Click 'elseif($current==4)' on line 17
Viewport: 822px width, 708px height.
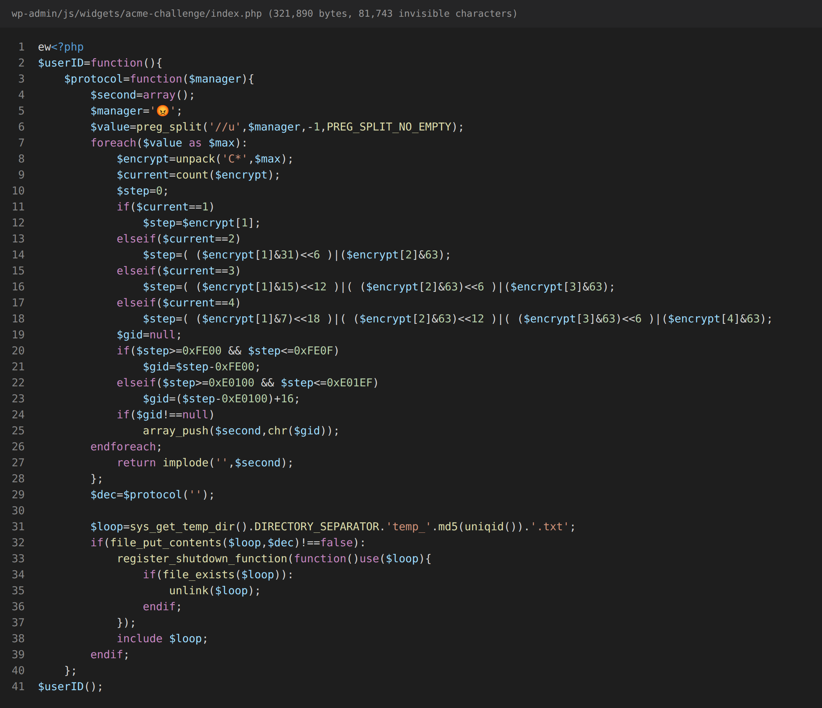point(179,303)
